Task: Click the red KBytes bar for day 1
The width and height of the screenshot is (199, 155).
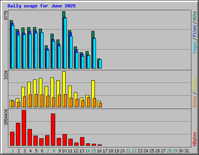Action: pyautogui.click(x=12, y=139)
